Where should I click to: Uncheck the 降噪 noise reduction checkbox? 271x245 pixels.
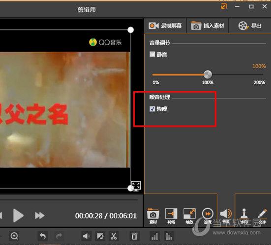click(152, 109)
